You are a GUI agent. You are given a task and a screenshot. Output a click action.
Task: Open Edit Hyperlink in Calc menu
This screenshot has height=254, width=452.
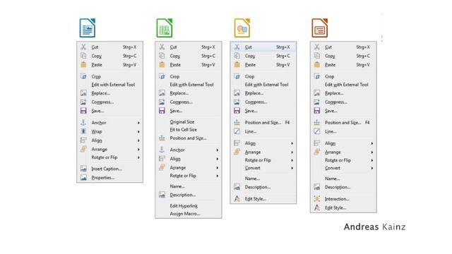(x=184, y=206)
